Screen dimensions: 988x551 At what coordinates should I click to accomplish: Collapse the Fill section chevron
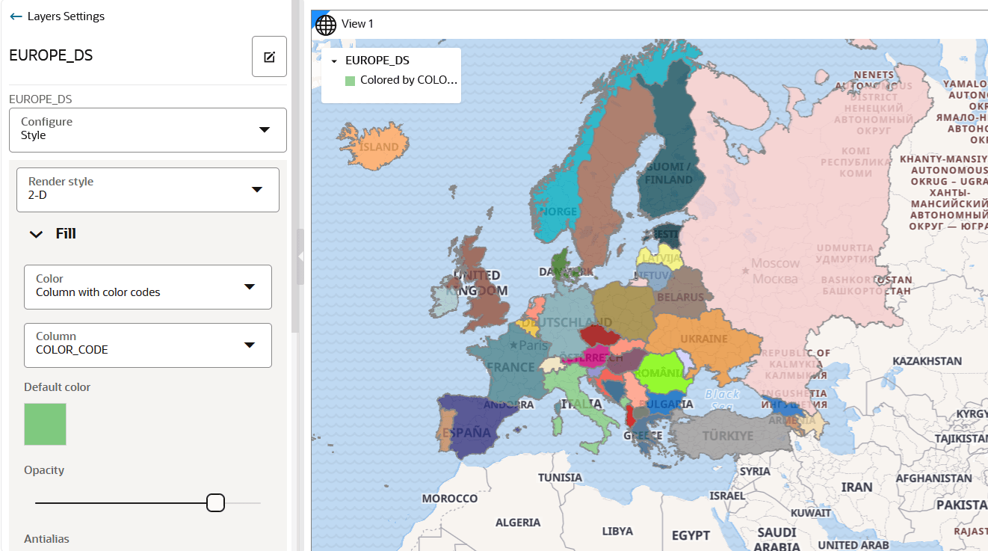tap(36, 233)
